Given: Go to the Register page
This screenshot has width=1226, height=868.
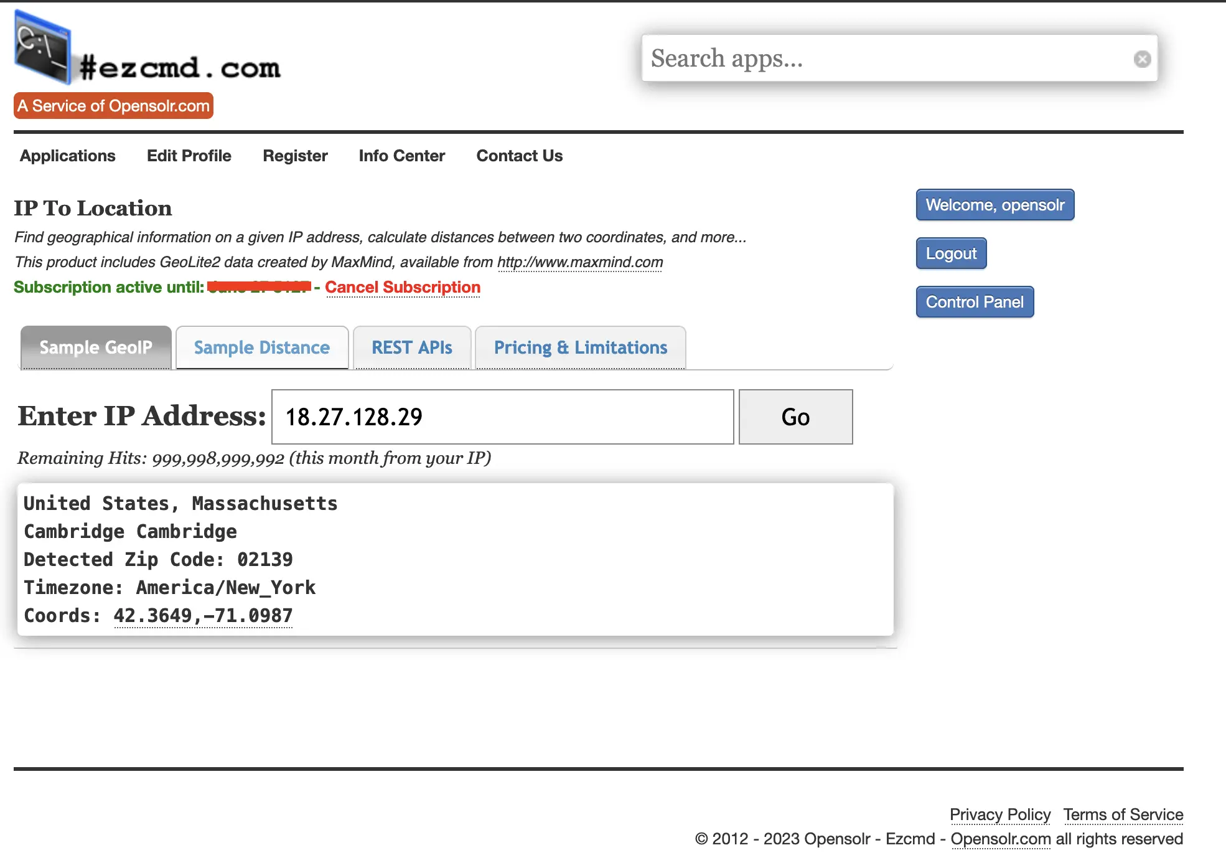Looking at the screenshot, I should pyautogui.click(x=295, y=156).
